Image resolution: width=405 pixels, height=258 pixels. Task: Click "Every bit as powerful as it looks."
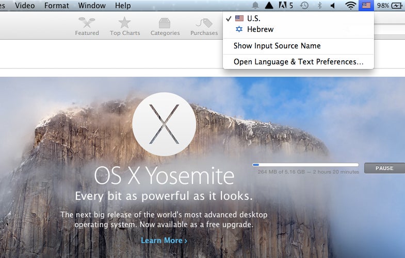[x=164, y=196]
